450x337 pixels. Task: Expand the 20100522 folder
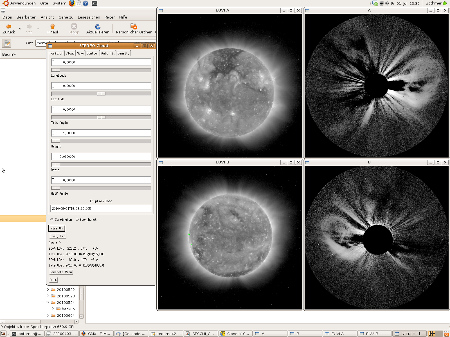(48, 290)
